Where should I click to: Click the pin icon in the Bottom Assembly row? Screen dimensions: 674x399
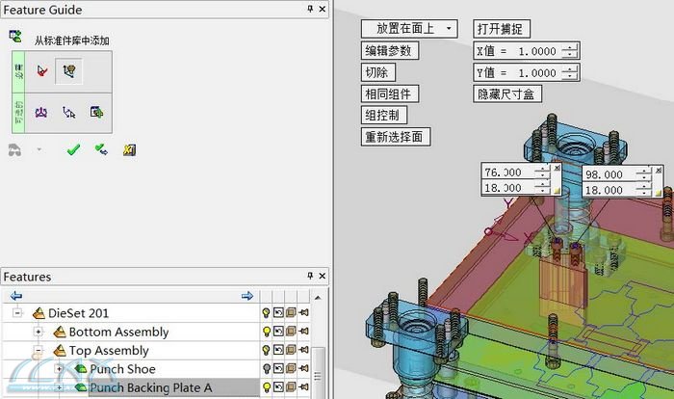coord(303,331)
